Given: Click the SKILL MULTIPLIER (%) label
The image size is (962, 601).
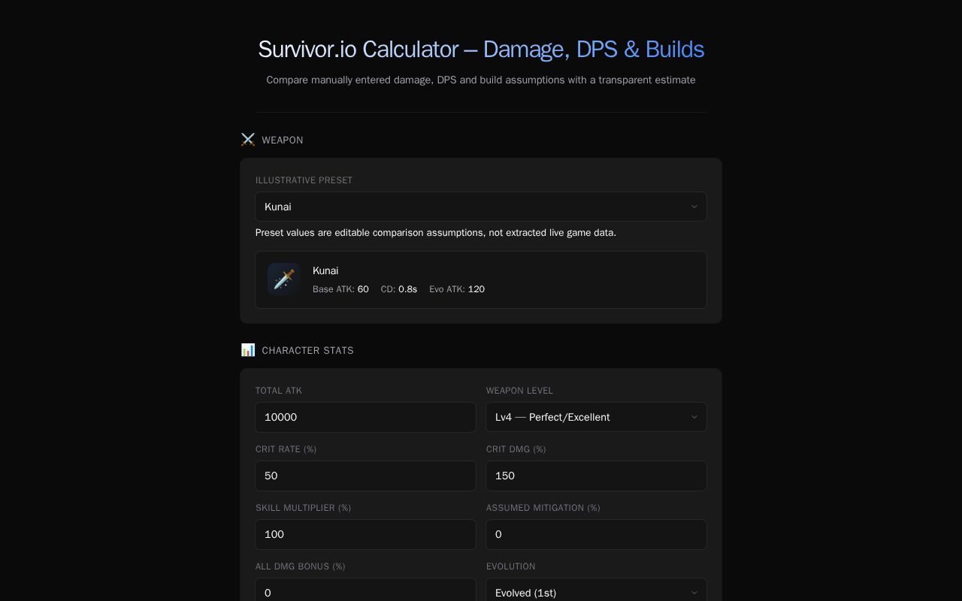Looking at the screenshot, I should (x=304, y=508).
